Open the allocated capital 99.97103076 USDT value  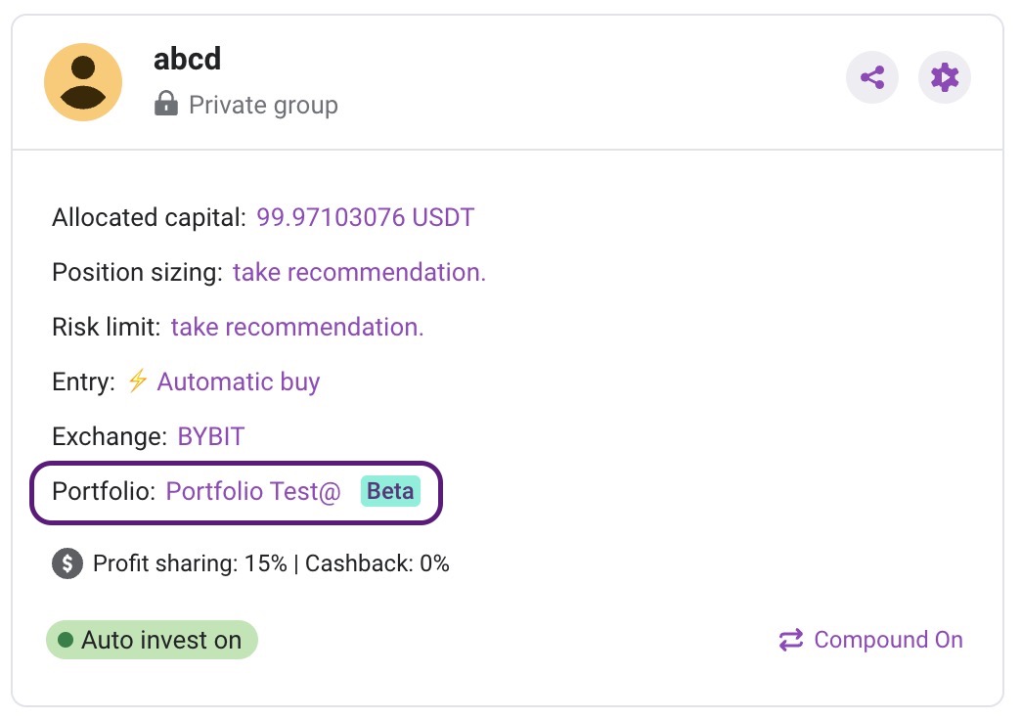[365, 217]
